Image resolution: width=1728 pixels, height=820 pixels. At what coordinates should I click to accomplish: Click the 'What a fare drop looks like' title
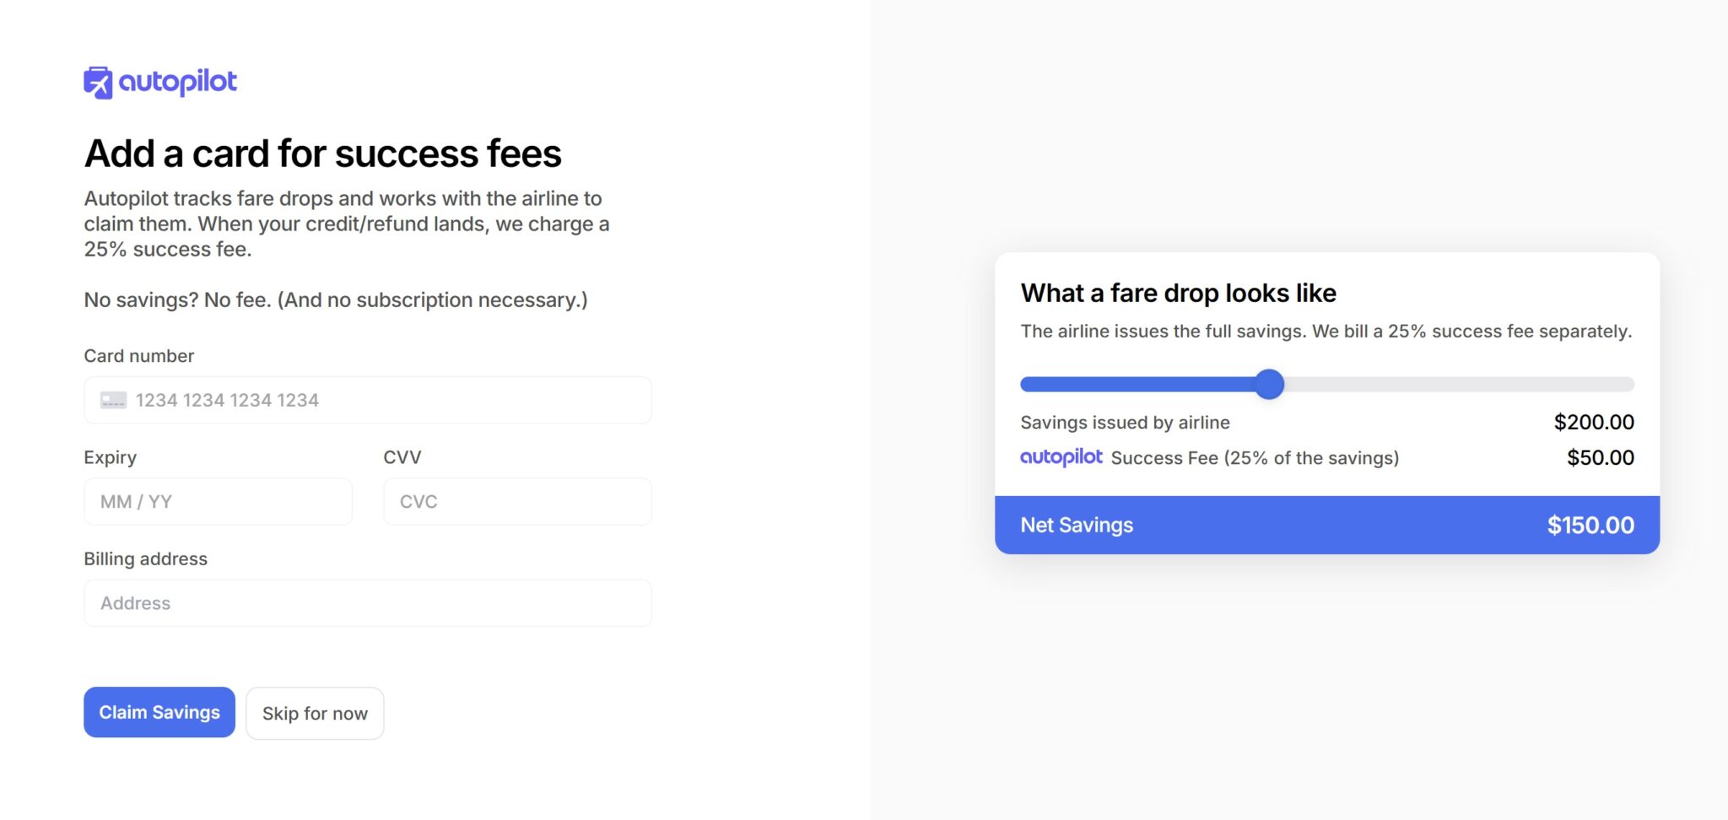click(x=1178, y=294)
